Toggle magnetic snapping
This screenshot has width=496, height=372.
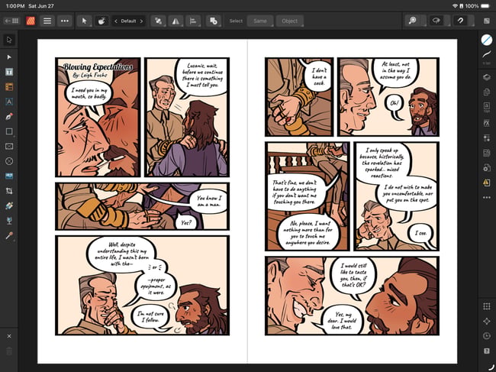click(460, 21)
